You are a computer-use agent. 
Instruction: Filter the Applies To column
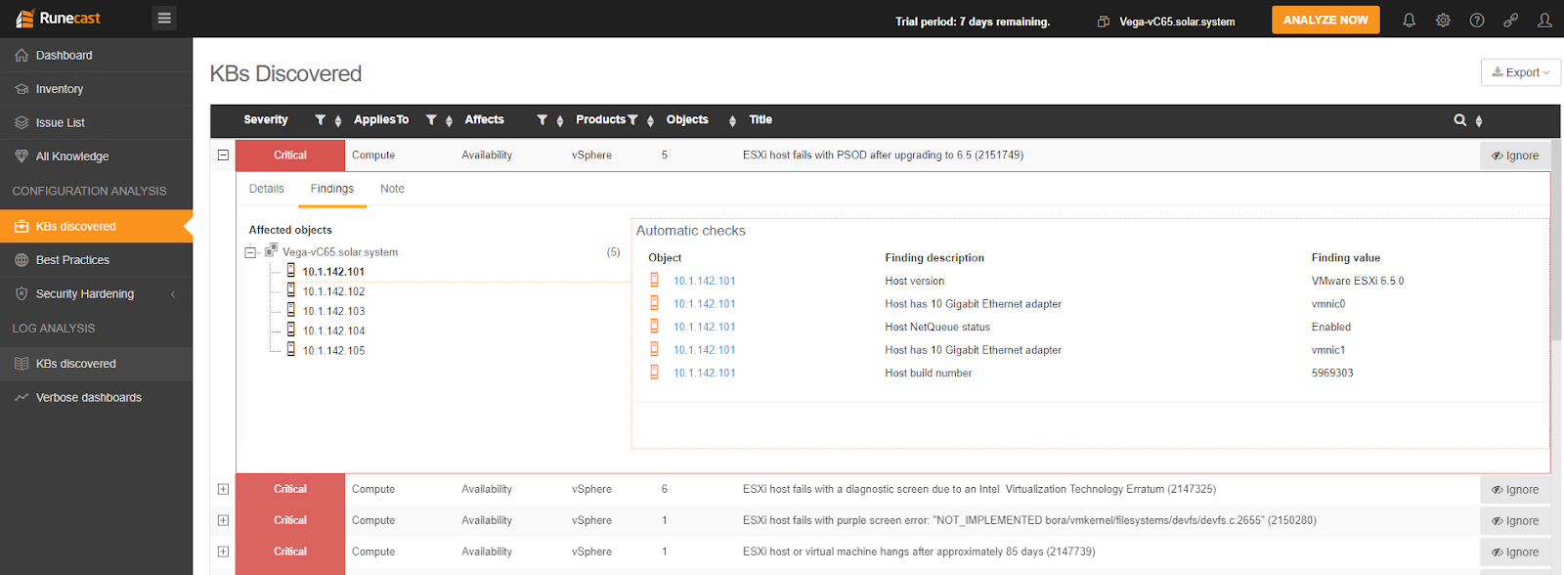[431, 120]
